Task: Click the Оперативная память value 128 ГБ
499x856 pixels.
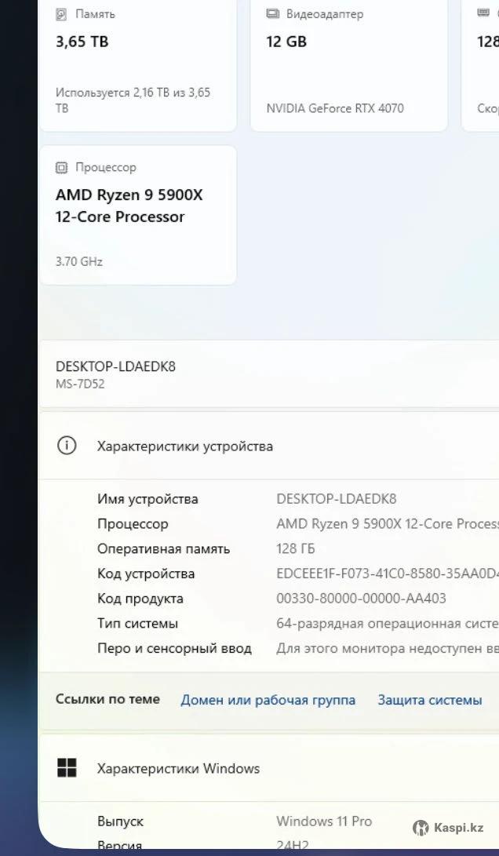Action: 296,548
